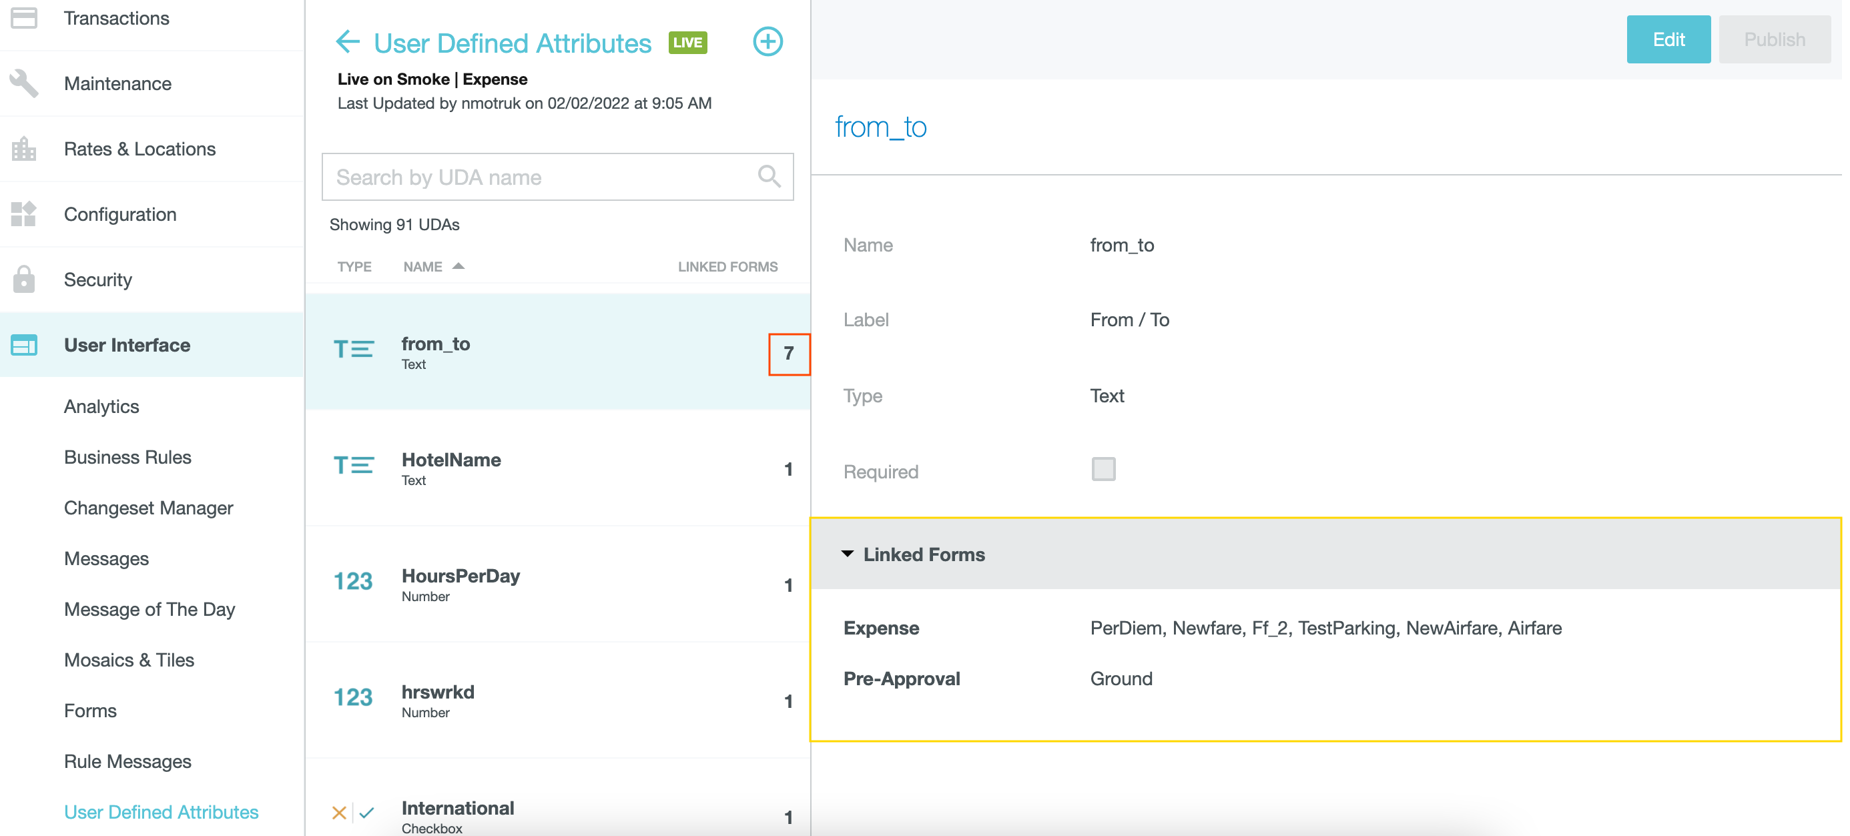Click the search magnifier icon
1850x836 pixels.
pos(768,176)
